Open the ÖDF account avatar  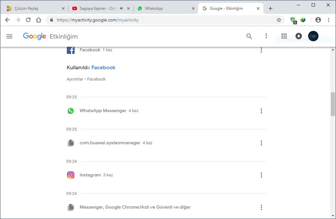pyautogui.click(x=313, y=36)
